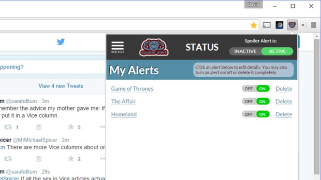
Task: Turn Game of Thrones alert ON
Action: [x=263, y=89]
